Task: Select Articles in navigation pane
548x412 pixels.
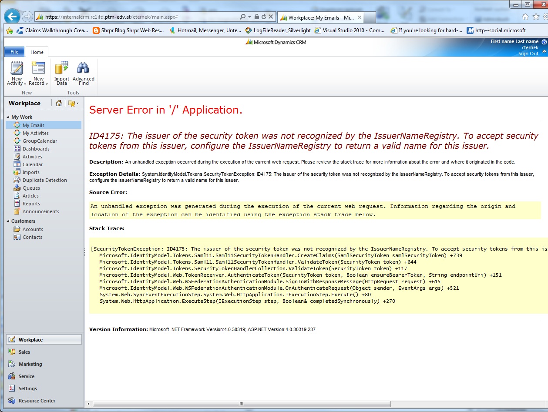Action: (31, 196)
